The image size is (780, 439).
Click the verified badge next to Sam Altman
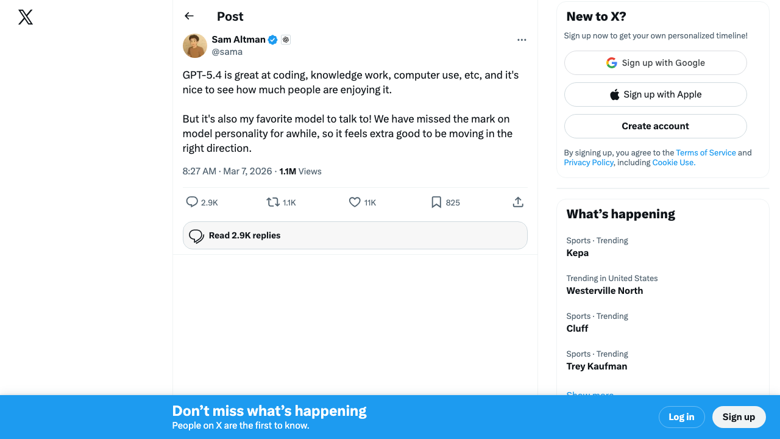[272, 39]
